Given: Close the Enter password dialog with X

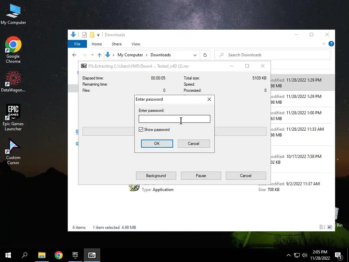Looking at the screenshot, I should click(209, 99).
